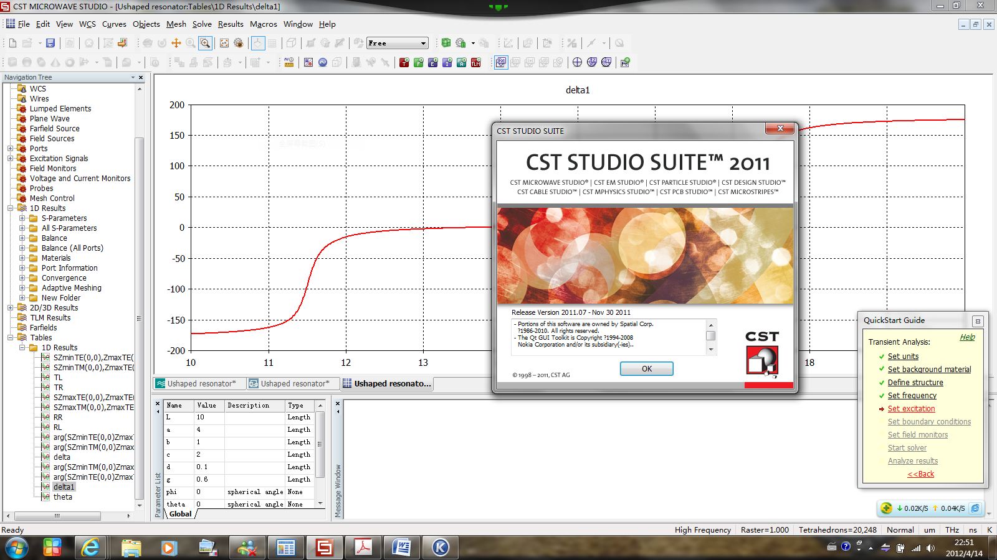Open the Solve menu

[202, 24]
